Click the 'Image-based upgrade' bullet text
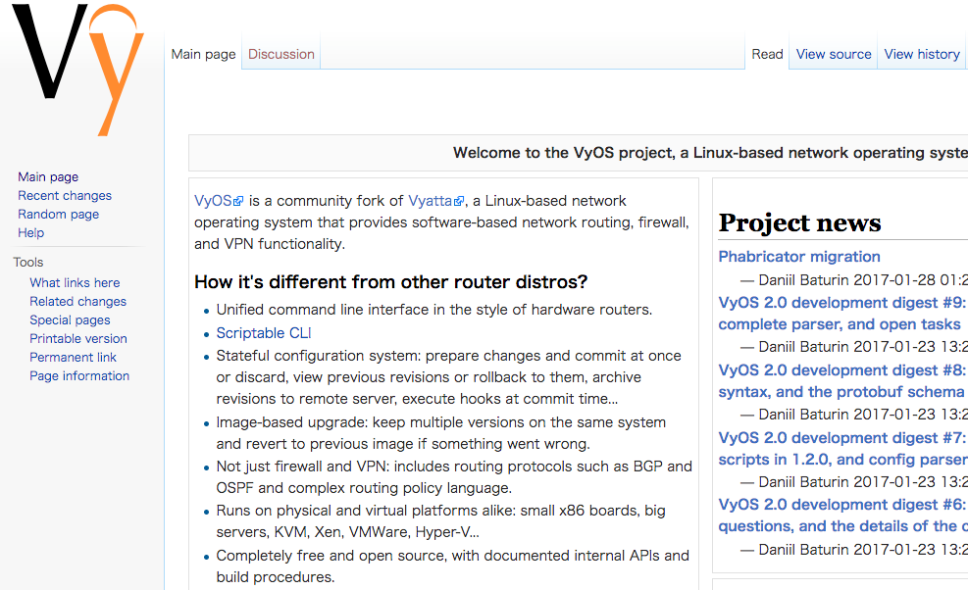The width and height of the screenshot is (968, 590). tap(440, 433)
